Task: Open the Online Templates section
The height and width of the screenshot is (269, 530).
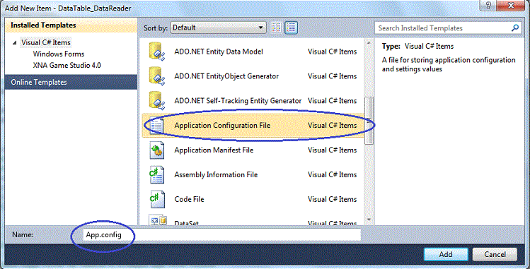Action: click(x=71, y=82)
